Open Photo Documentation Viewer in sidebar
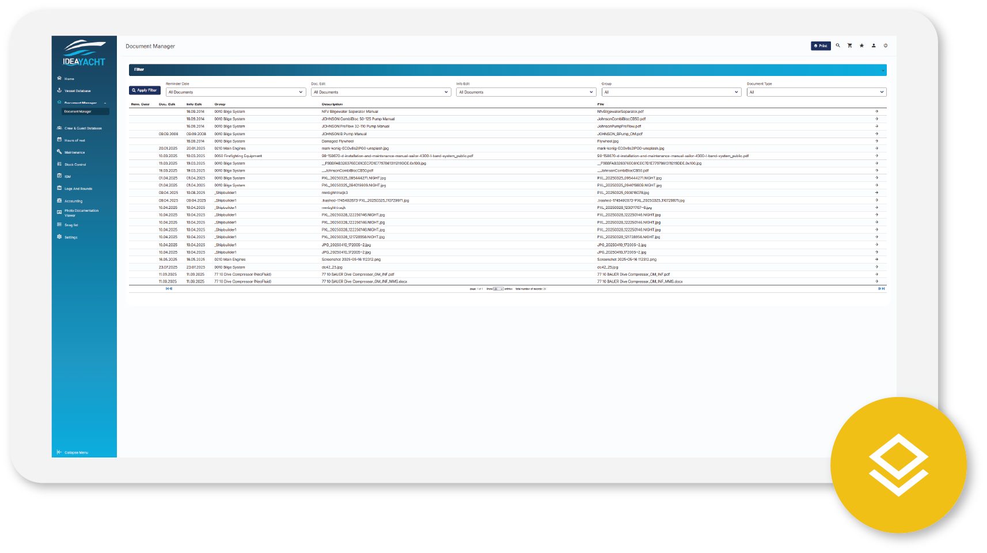Image resolution: width=987 pixels, height=553 pixels. (81, 213)
